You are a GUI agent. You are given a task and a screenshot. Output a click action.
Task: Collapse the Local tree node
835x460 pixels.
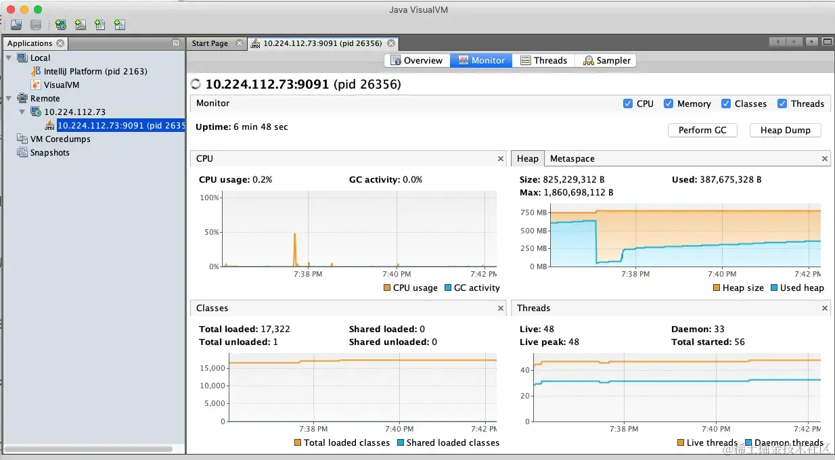click(8, 57)
